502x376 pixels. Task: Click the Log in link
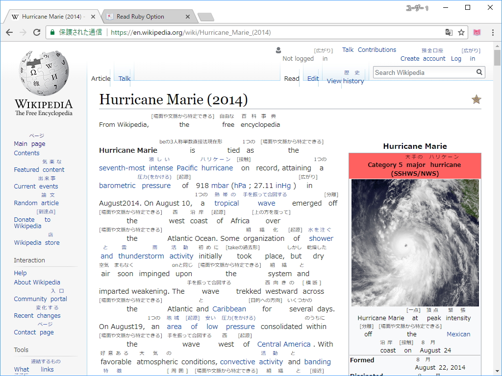pos(463,59)
